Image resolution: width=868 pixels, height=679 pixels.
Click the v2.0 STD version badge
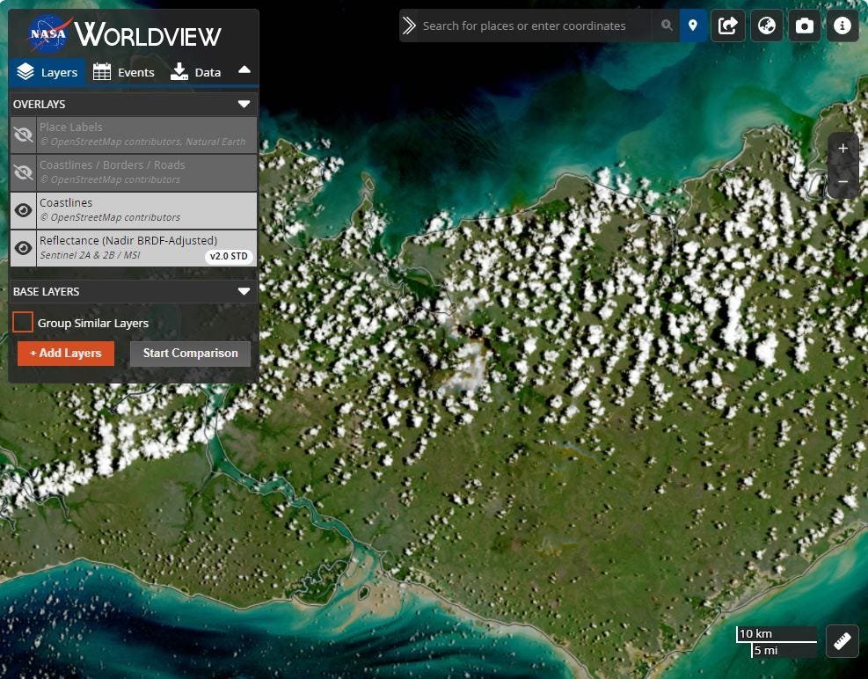[229, 257]
